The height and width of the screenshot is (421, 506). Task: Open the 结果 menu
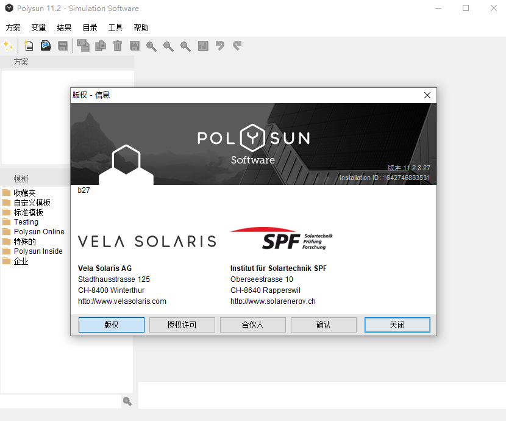[64, 28]
